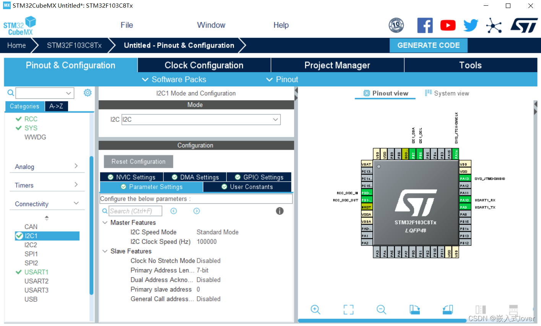The width and height of the screenshot is (541, 326).
Task: Zoom into the pinout view
Action: (315, 310)
